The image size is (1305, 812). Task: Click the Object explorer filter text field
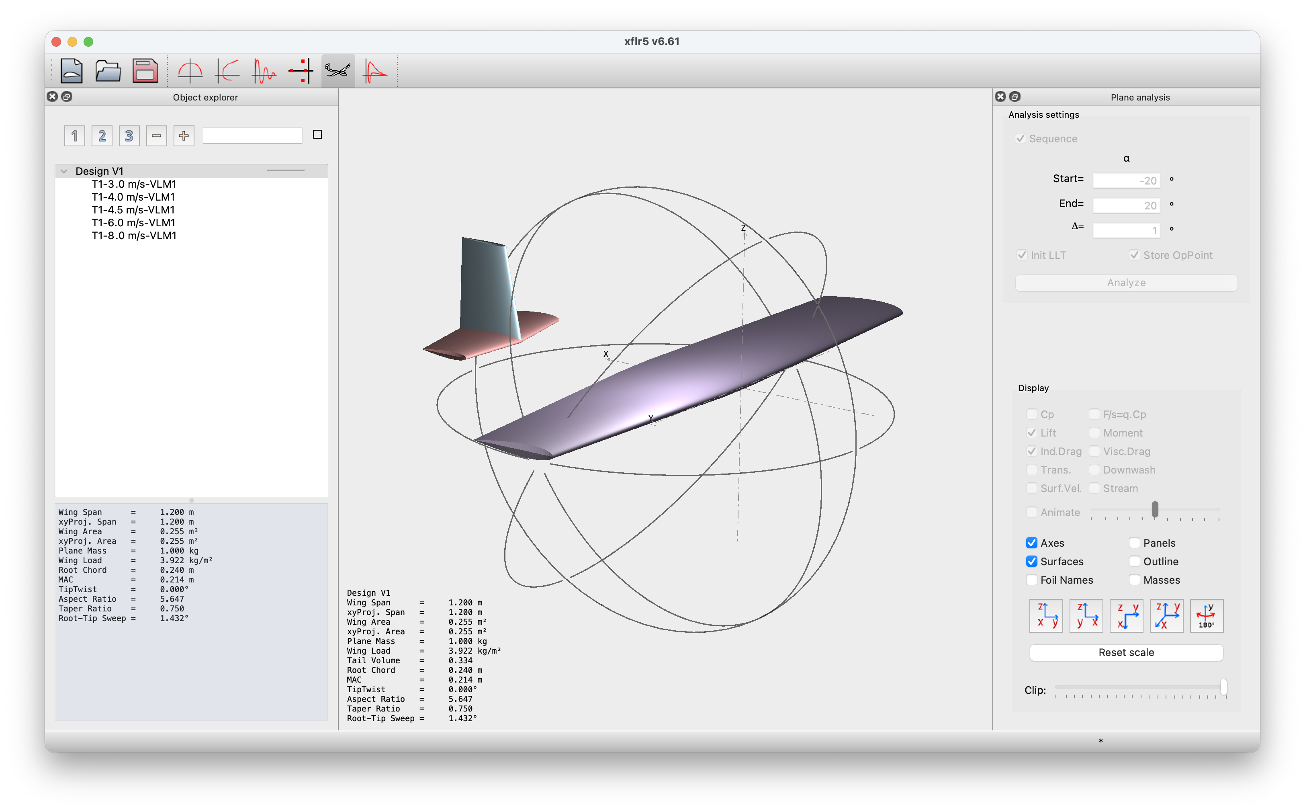[252, 135]
